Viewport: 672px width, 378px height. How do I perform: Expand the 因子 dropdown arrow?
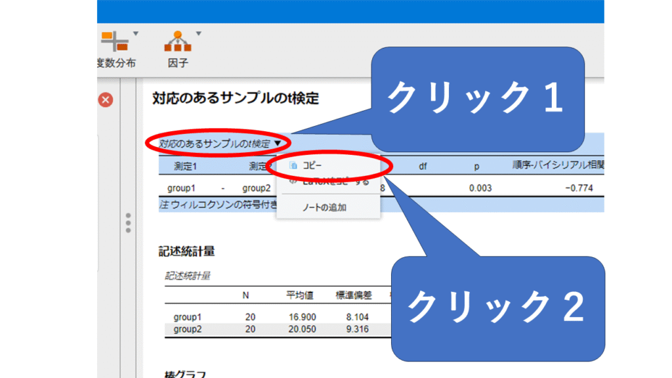198,33
